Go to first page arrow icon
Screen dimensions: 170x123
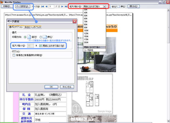[42, 6]
